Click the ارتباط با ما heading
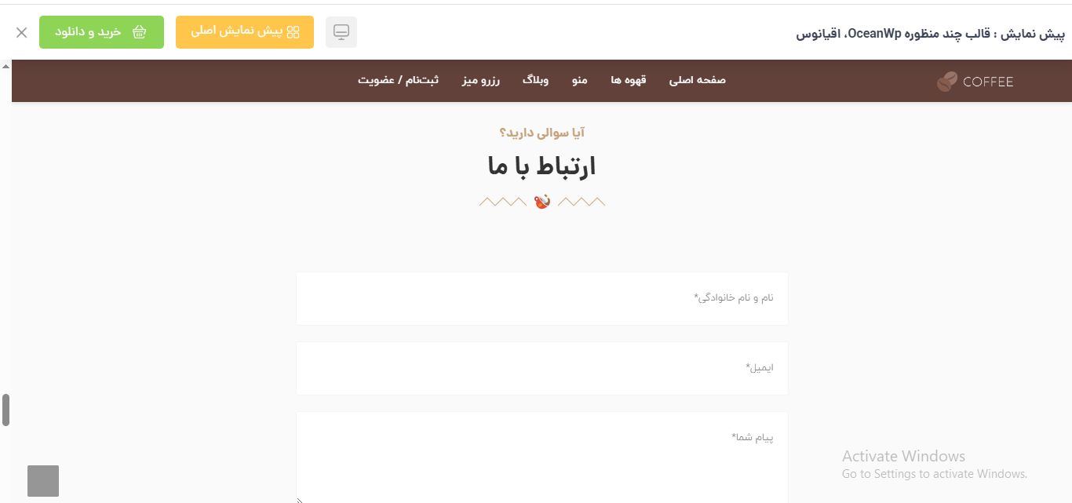1072x503 pixels. (541, 166)
